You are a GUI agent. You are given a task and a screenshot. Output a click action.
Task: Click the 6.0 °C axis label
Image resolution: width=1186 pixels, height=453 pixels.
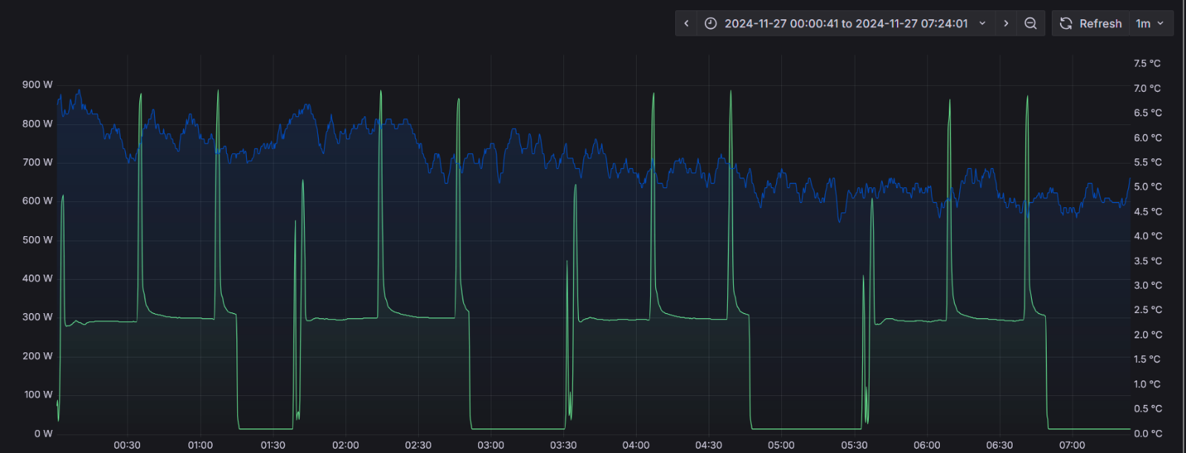[1147, 138]
